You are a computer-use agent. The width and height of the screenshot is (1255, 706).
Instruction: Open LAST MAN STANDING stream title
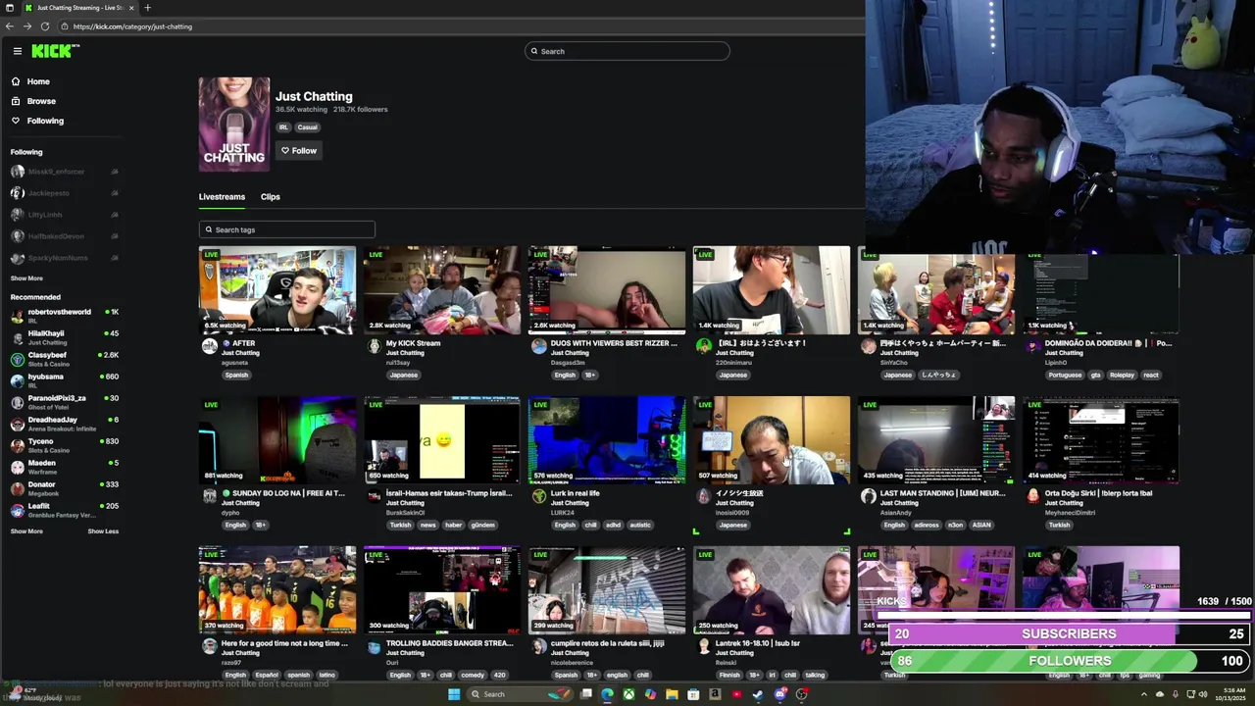(x=943, y=493)
